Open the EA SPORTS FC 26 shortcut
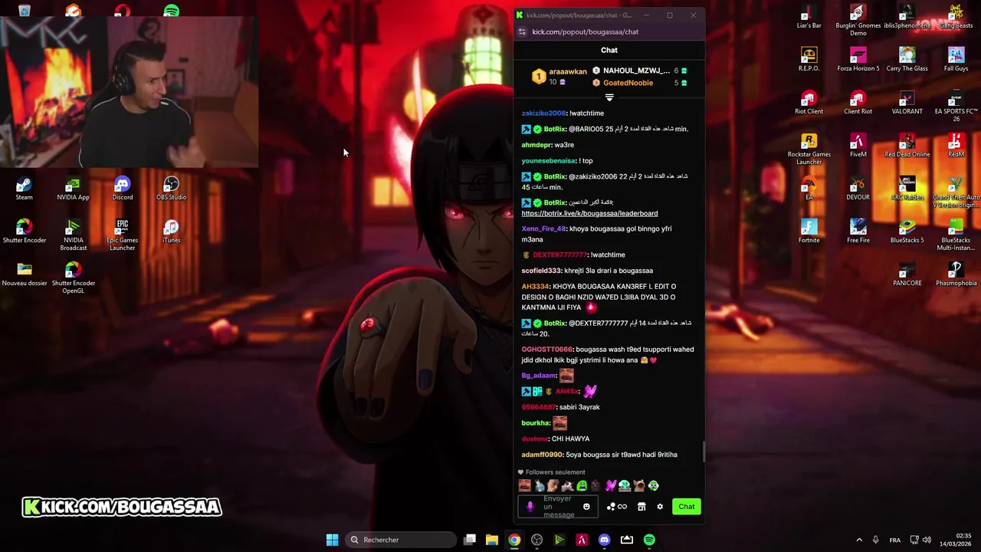 click(956, 107)
